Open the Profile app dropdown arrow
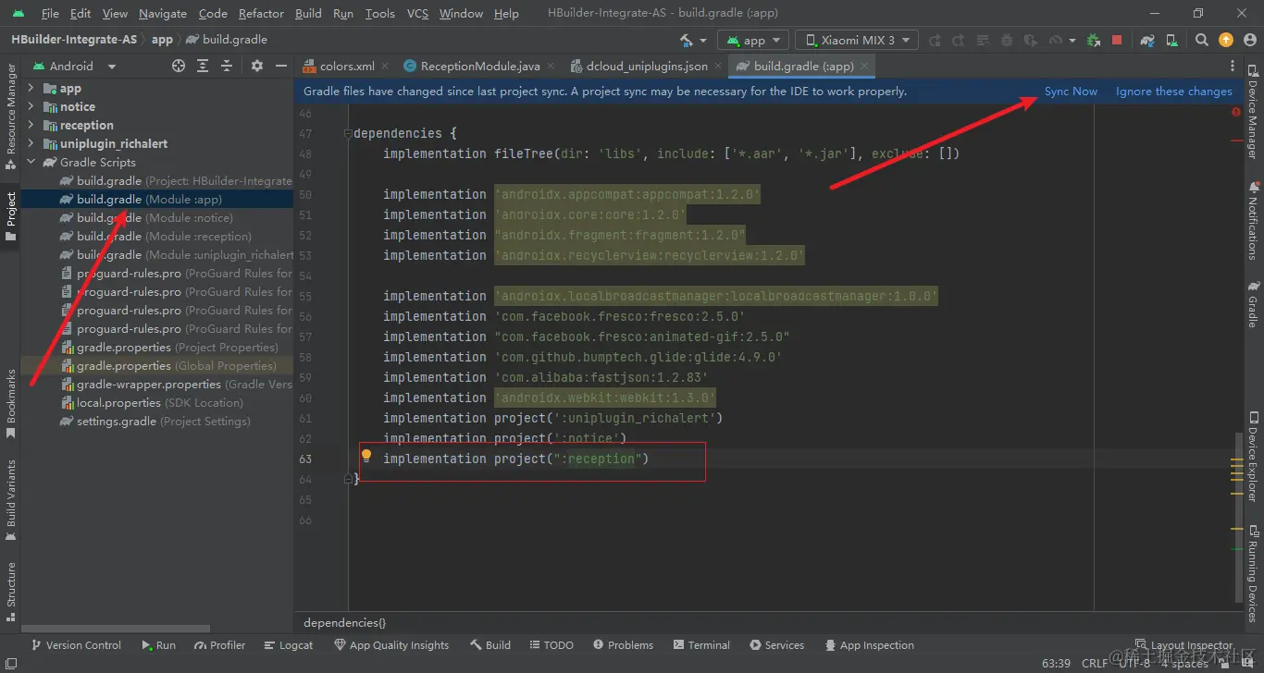Screen dimensions: 1264x673 [x=1072, y=41]
